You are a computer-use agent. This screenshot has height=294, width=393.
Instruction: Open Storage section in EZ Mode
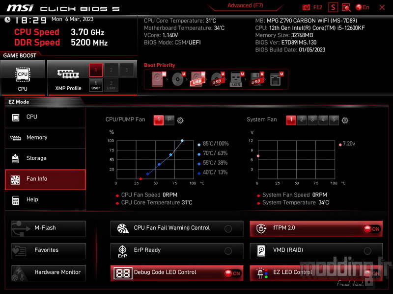tap(45, 158)
